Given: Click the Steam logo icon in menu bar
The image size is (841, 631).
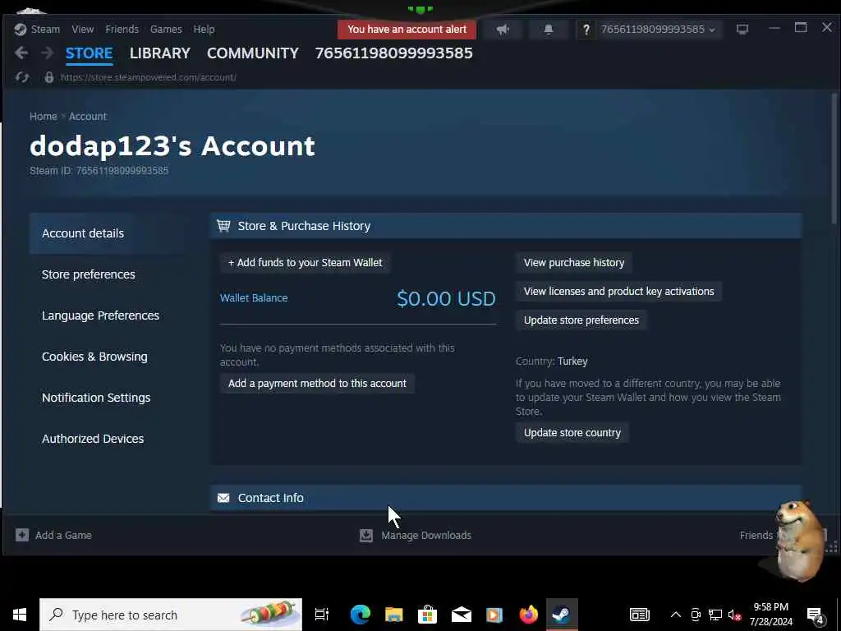Looking at the screenshot, I should [x=21, y=29].
